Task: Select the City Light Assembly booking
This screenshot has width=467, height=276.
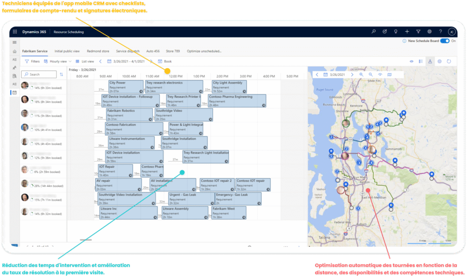Action: click(229, 87)
